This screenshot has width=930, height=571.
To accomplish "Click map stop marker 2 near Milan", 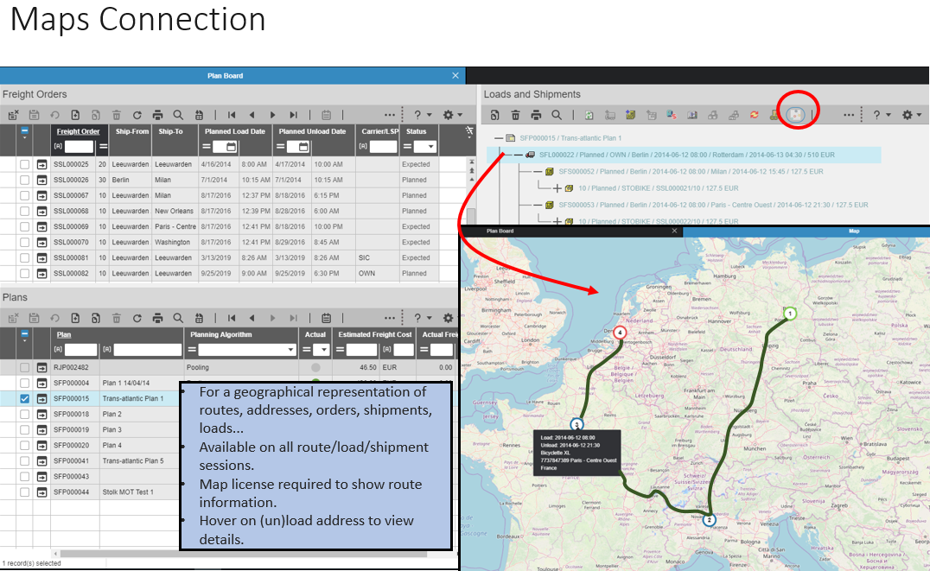I will pyautogui.click(x=709, y=520).
